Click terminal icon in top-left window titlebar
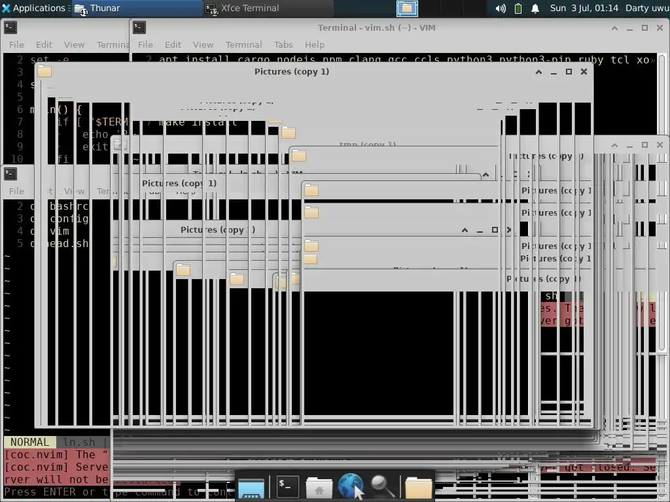 pyautogui.click(x=10, y=27)
